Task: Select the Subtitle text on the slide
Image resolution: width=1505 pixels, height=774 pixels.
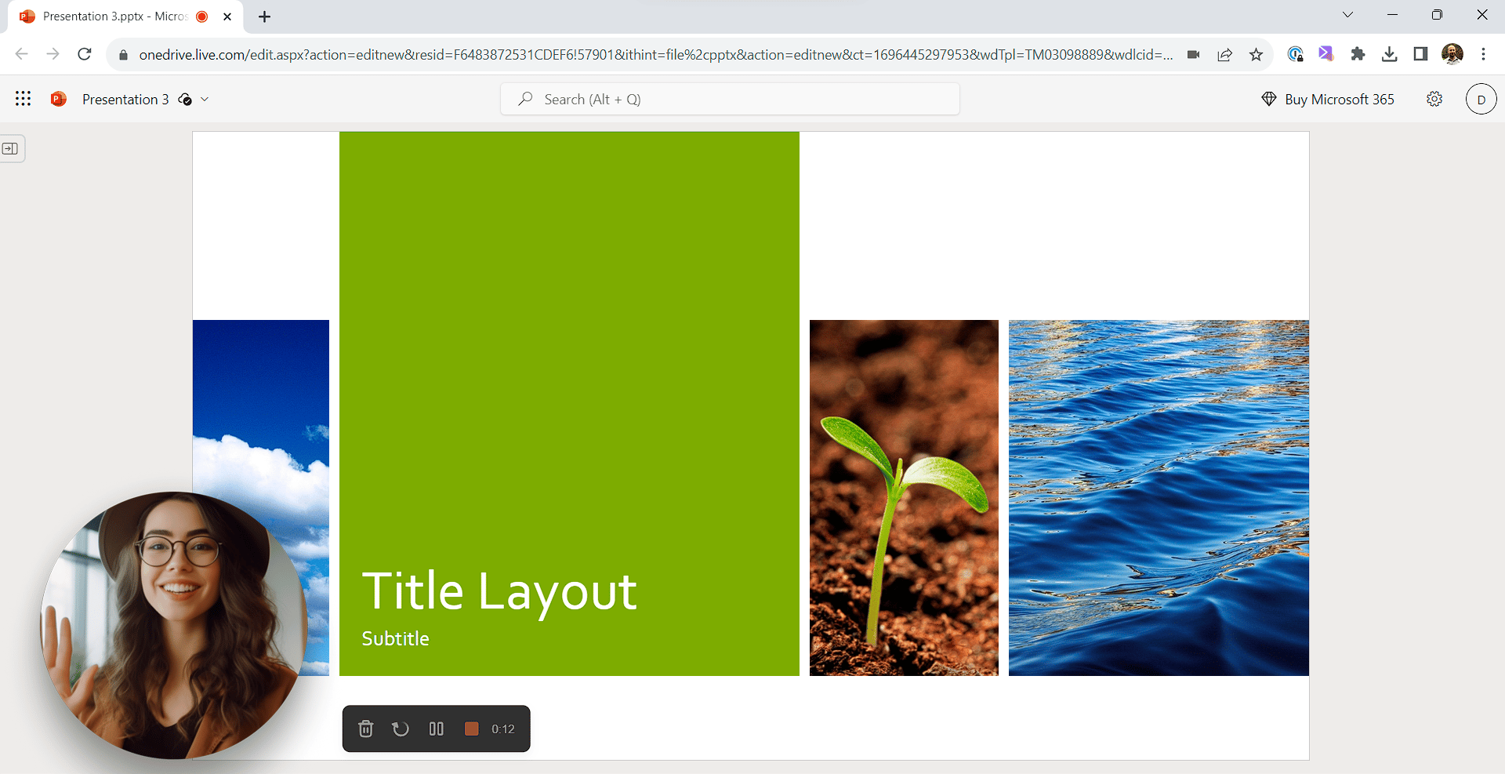Action: point(395,639)
